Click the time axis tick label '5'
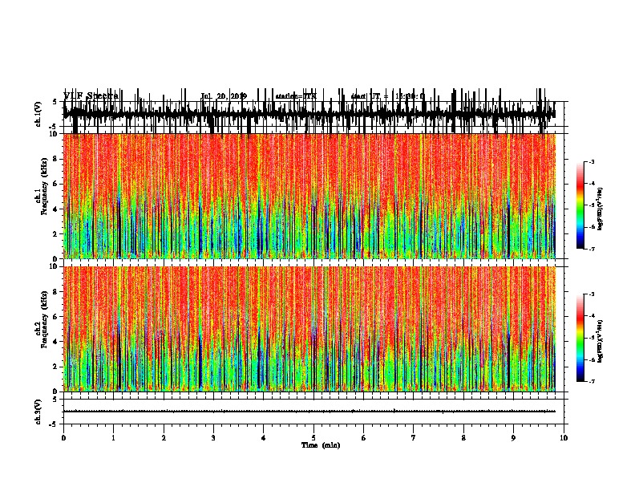Image resolution: width=635 pixels, height=491 pixels. coord(313,438)
